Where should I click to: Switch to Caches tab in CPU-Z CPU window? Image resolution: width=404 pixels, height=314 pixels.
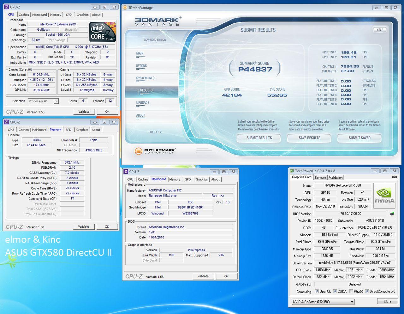point(24,15)
